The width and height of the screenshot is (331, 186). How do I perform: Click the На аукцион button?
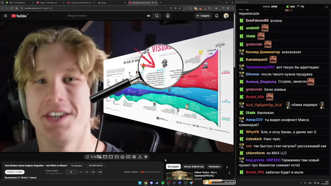click(77, 166)
